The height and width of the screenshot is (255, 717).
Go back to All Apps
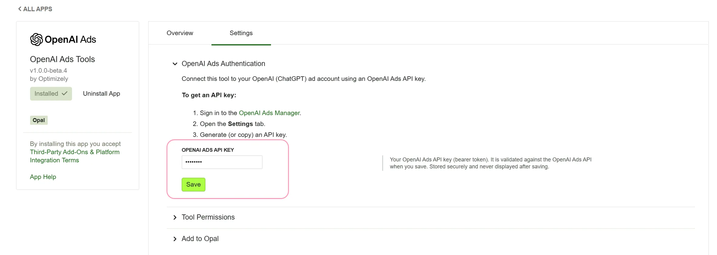pyautogui.click(x=35, y=9)
